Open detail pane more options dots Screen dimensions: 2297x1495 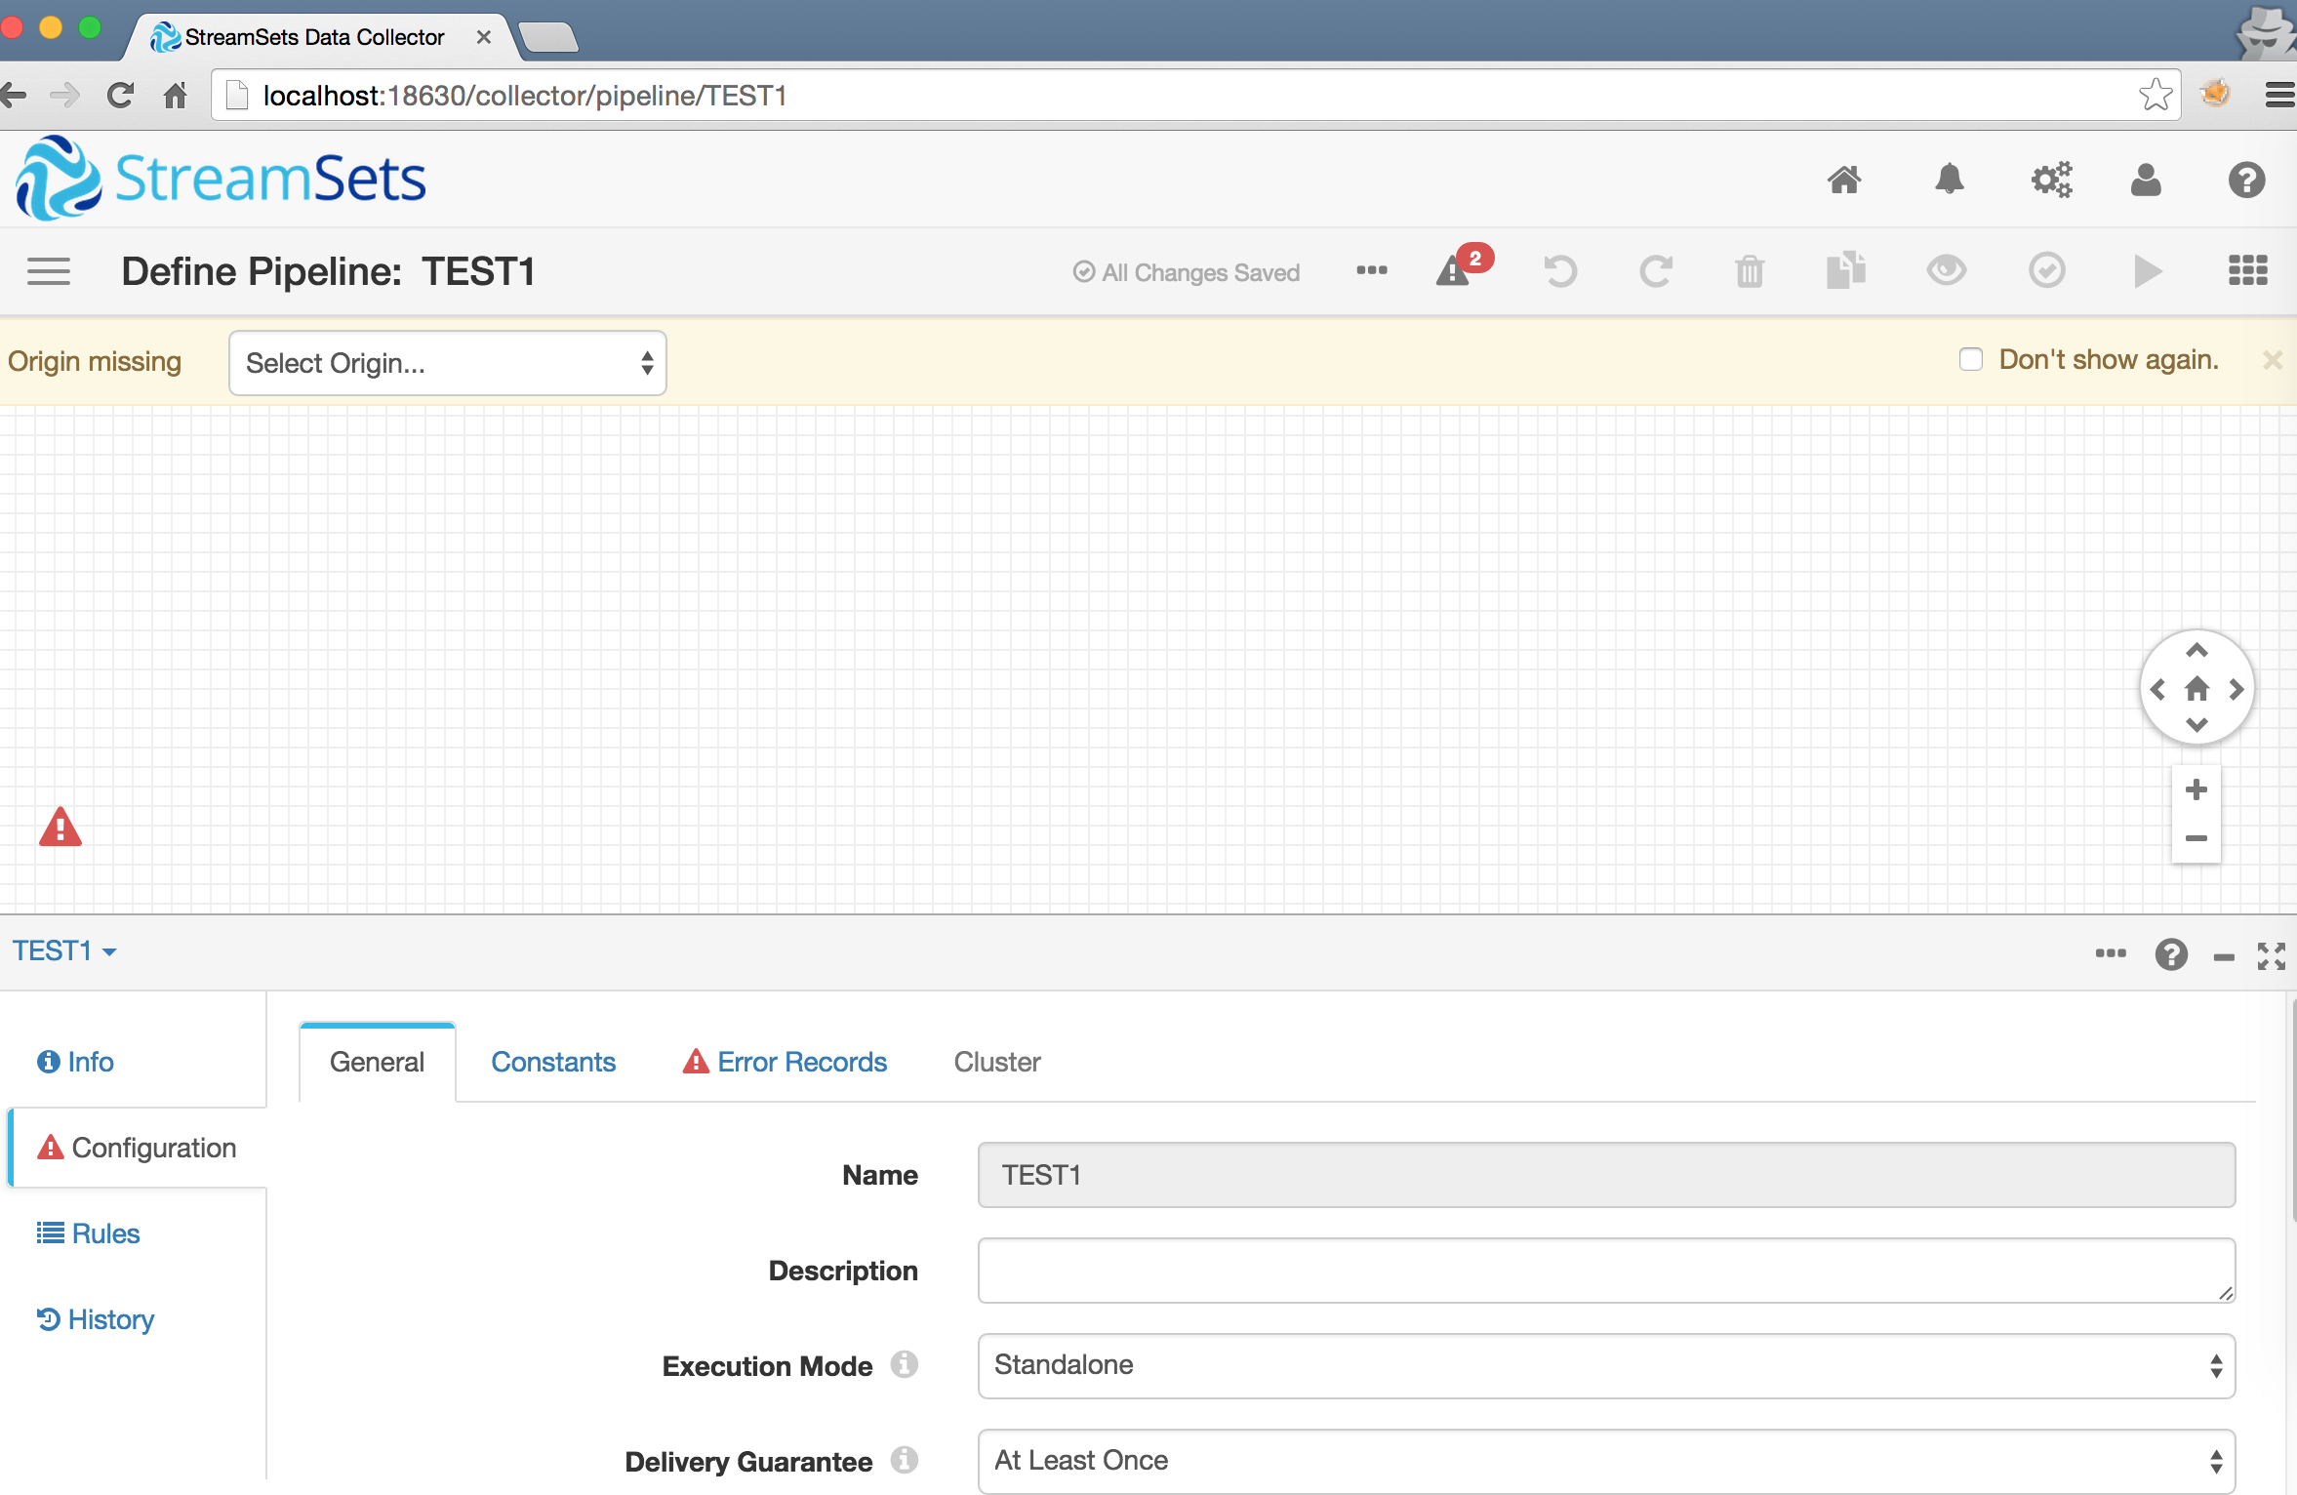(2111, 953)
